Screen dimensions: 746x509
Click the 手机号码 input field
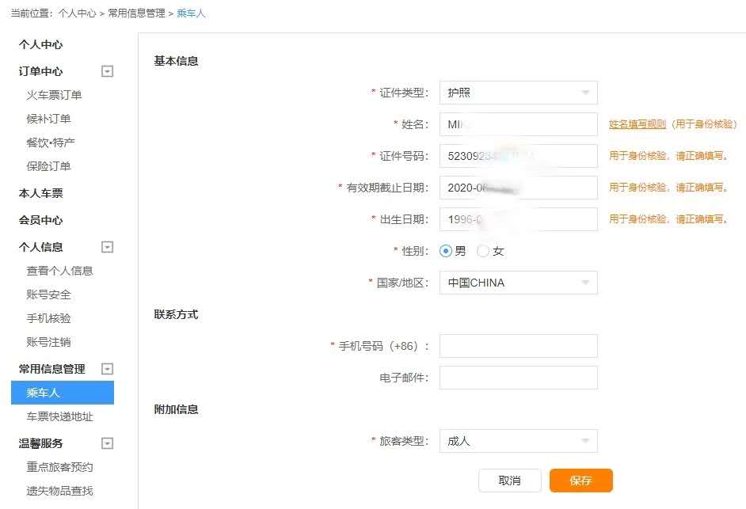tap(518, 346)
